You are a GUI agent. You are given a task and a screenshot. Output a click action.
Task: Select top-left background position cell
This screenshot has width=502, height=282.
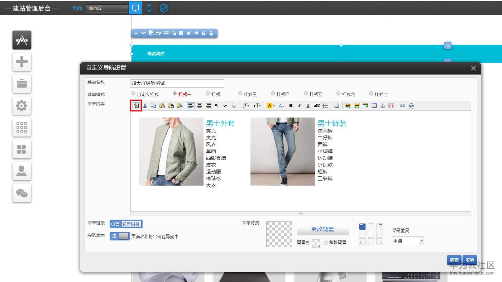362,226
